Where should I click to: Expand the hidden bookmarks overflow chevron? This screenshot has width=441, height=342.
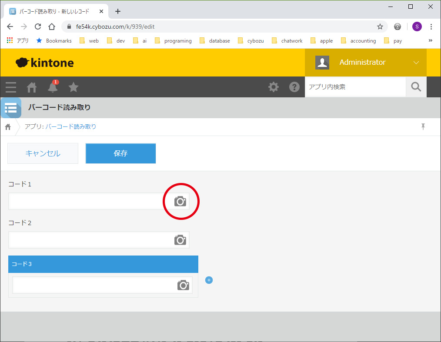pos(431,40)
